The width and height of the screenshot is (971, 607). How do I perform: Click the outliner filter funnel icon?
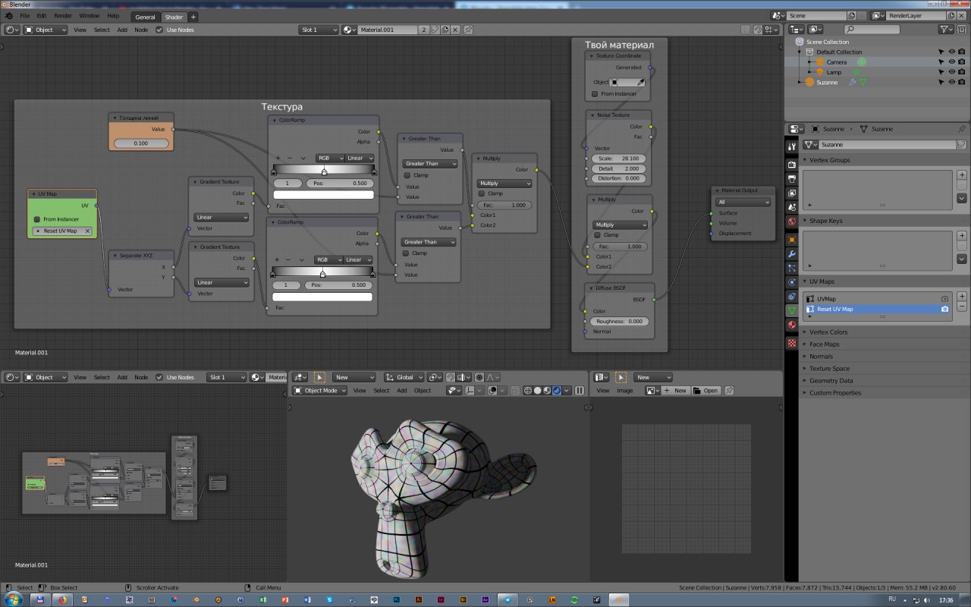click(944, 29)
